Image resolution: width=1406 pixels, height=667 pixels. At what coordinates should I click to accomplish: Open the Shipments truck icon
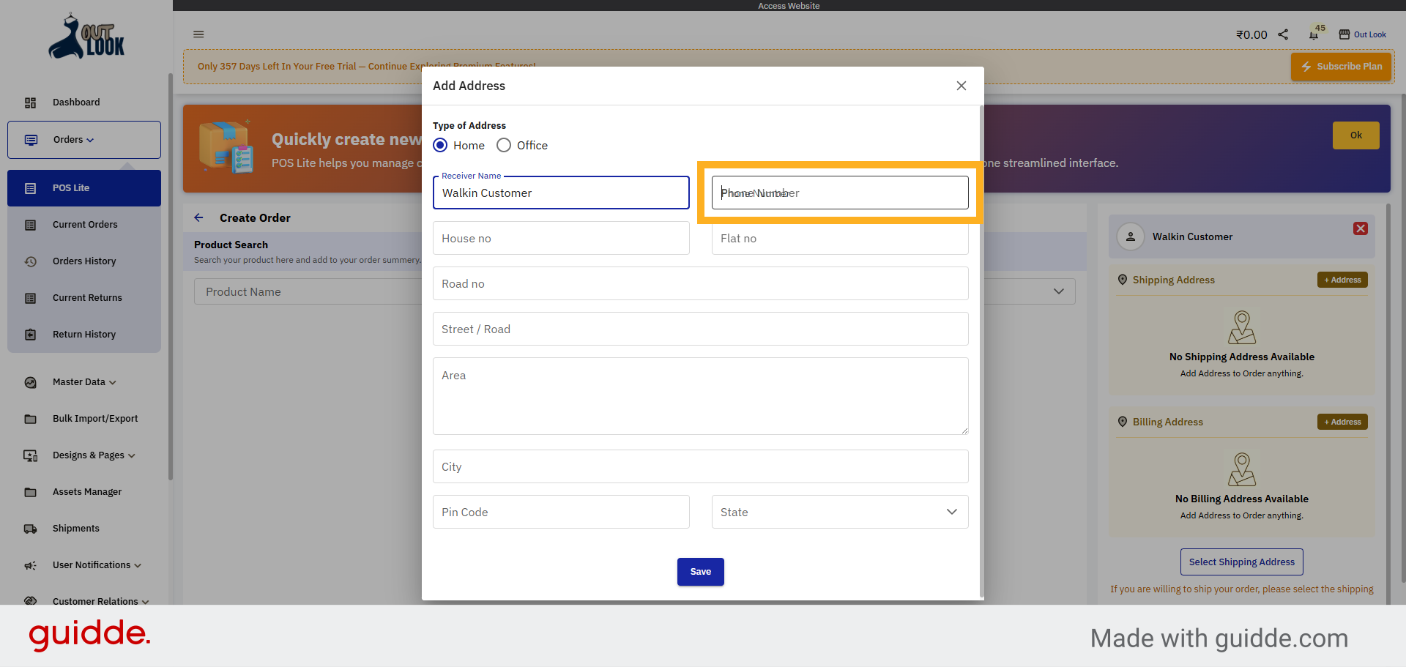pos(31,528)
